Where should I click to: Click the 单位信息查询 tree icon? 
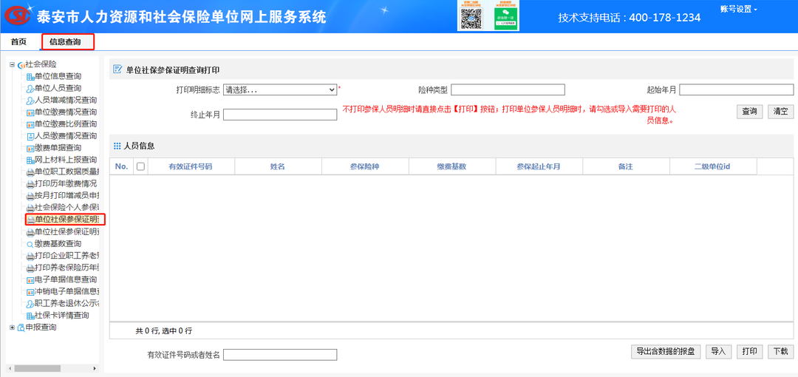pos(30,77)
